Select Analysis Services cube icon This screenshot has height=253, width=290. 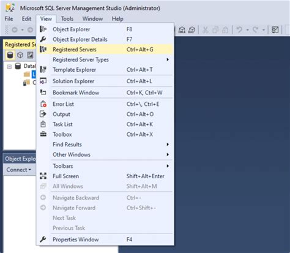point(20,55)
